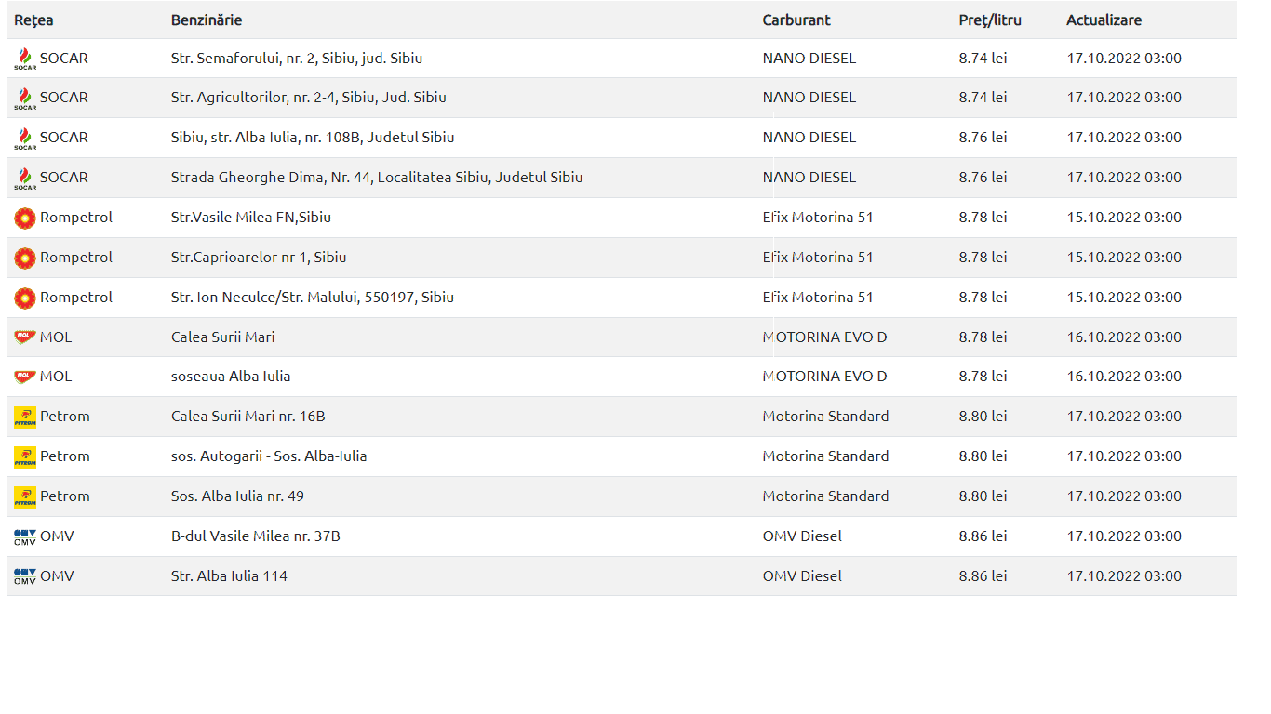Click 8.78 lei price in soseaua Alba Iulia row
Image resolution: width=1271 pixels, height=714 pixels.
coord(983,376)
